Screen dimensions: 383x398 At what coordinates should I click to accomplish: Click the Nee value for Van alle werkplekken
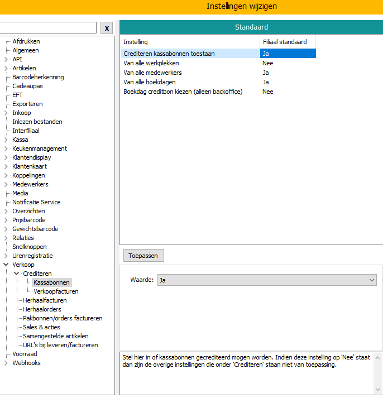268,63
